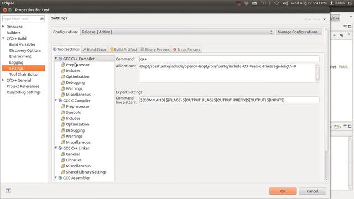Screen dimensions: 354x199
Task: Open the Environment page
Action: pos(20,56)
